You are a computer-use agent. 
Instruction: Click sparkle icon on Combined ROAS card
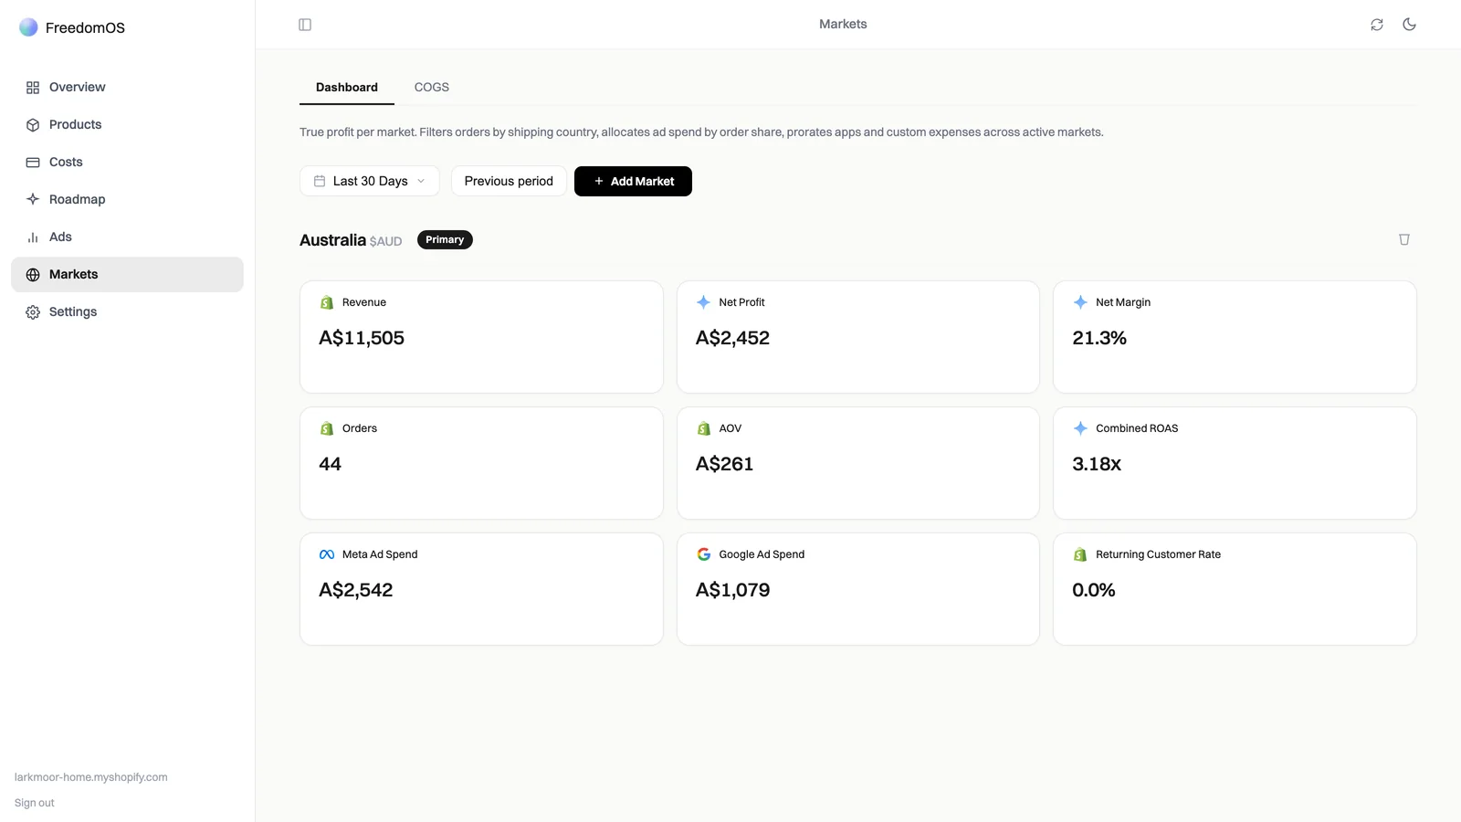point(1080,428)
